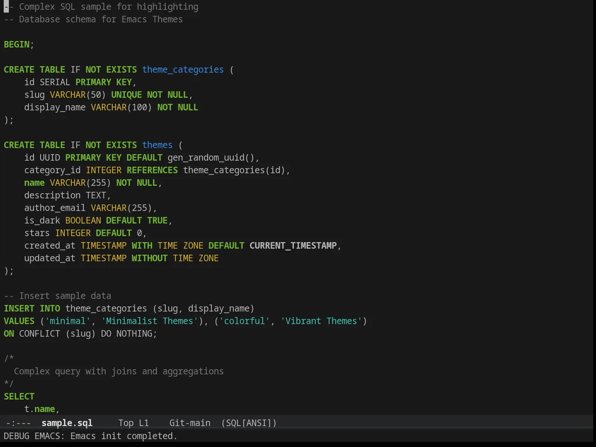Click the Git-main branch indicator

(190, 423)
